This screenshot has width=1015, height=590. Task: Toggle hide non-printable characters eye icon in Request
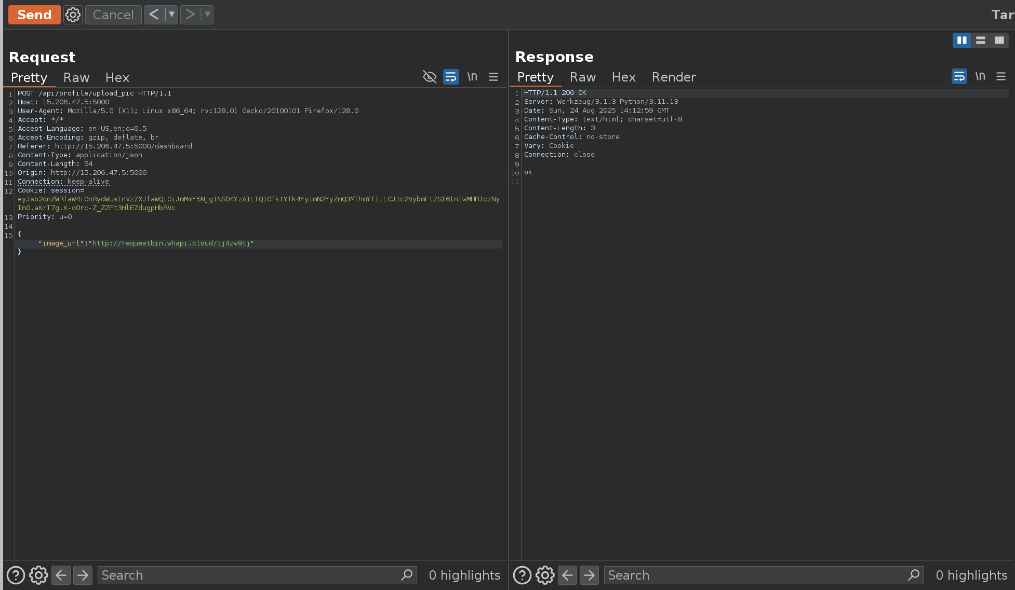click(430, 77)
